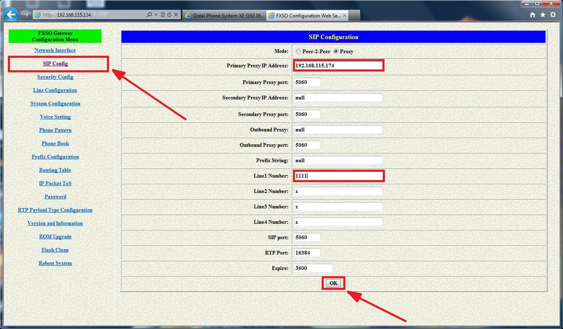Open RTP Payload Type Configuration link
The image size is (563, 329).
tap(55, 210)
